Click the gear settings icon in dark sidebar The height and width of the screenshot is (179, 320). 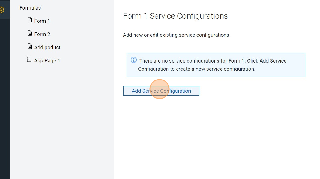pyautogui.click(x=2, y=10)
